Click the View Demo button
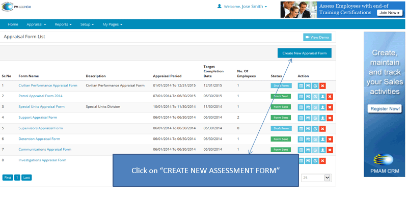 tap(317, 37)
